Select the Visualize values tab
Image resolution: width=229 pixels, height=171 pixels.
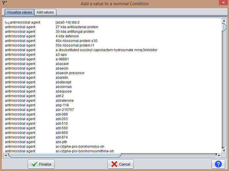tap(19, 12)
